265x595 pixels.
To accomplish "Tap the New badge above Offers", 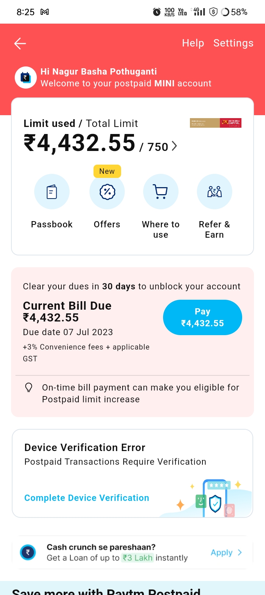I will [107, 171].
